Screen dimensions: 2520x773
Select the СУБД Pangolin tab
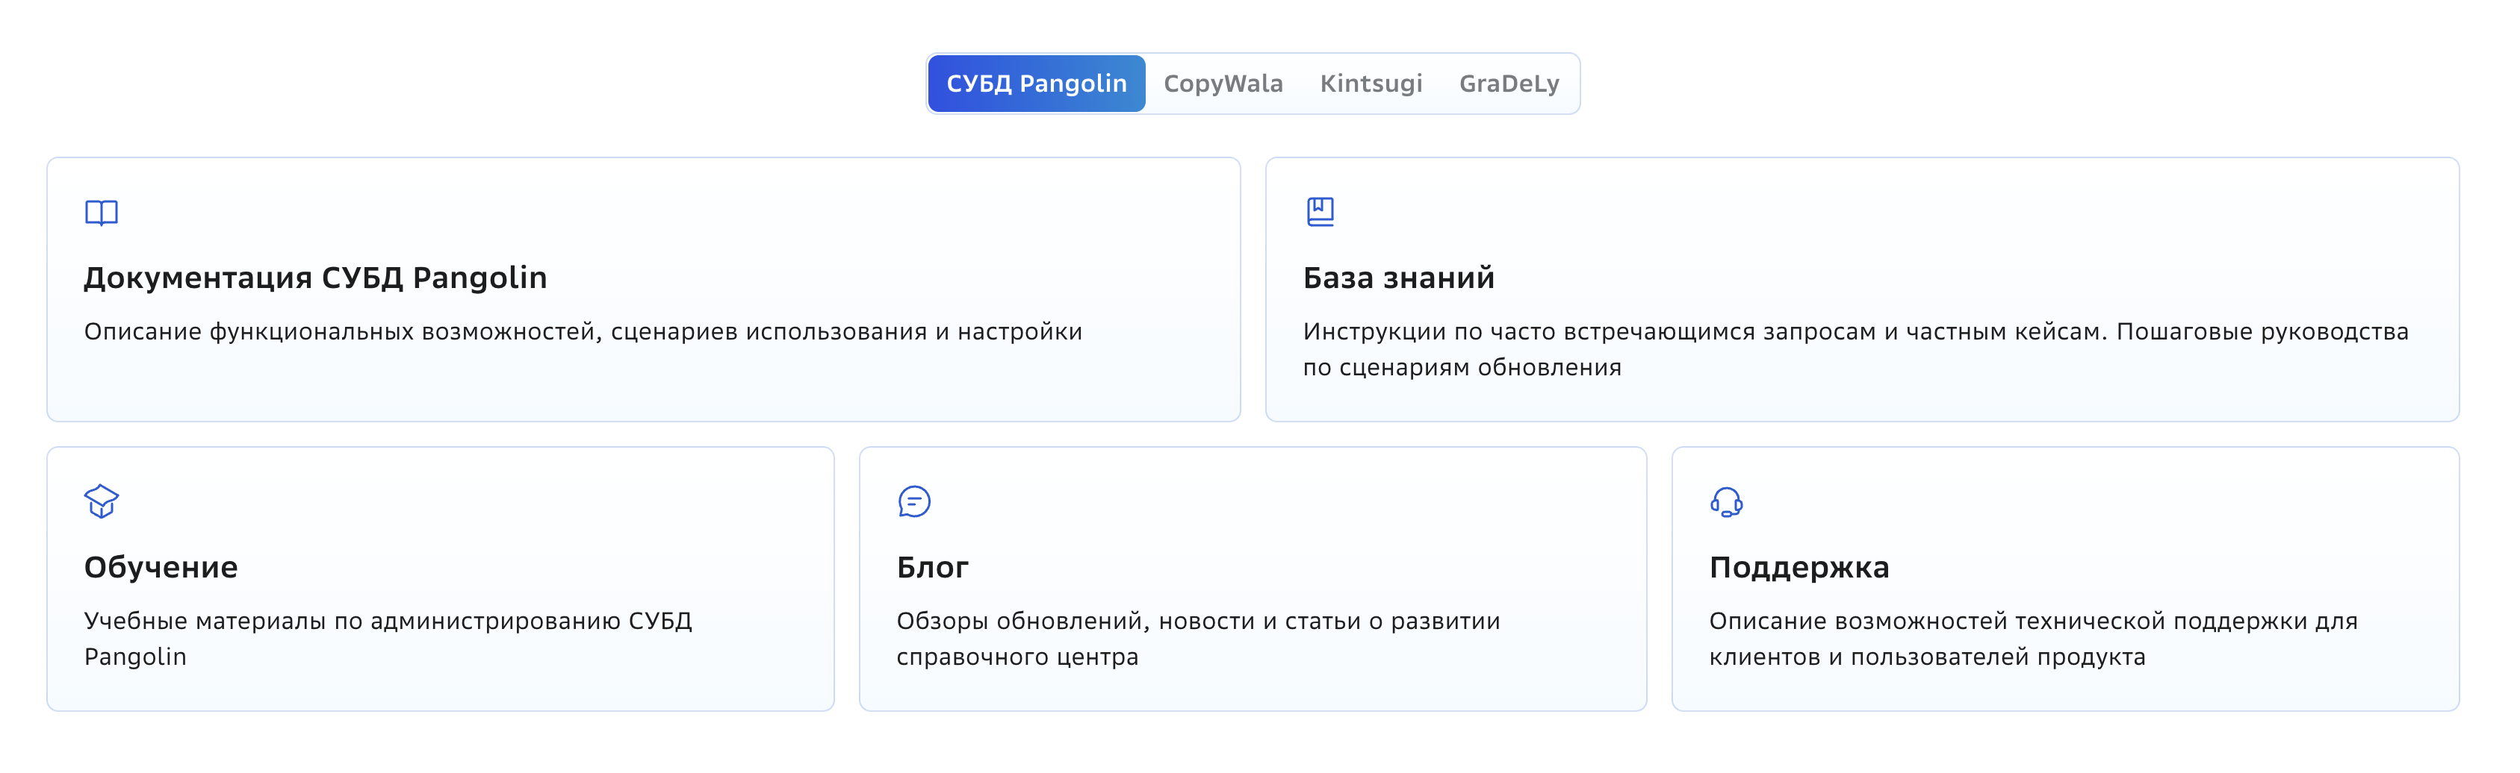tap(1036, 84)
